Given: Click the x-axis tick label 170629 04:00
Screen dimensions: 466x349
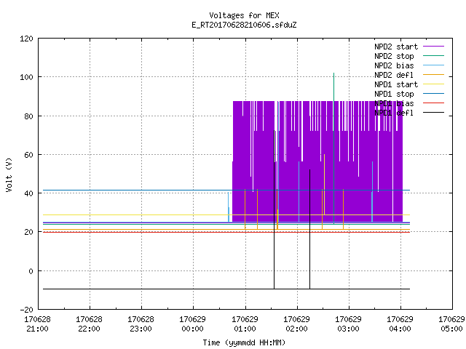Looking at the screenshot, I should click(400, 324).
